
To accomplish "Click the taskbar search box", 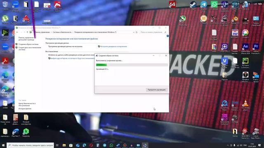I will [x=30, y=145].
